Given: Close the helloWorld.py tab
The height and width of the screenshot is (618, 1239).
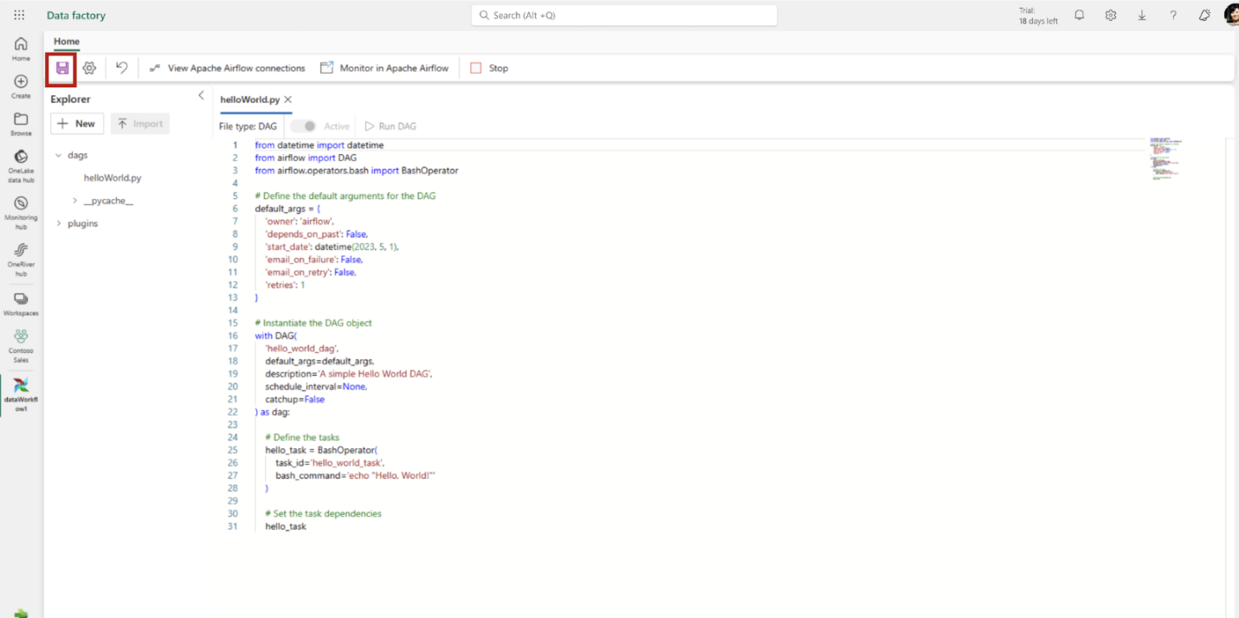Looking at the screenshot, I should click(x=288, y=100).
